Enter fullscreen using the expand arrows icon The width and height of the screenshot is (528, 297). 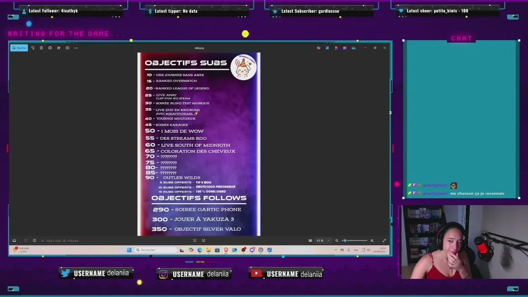coord(384,240)
